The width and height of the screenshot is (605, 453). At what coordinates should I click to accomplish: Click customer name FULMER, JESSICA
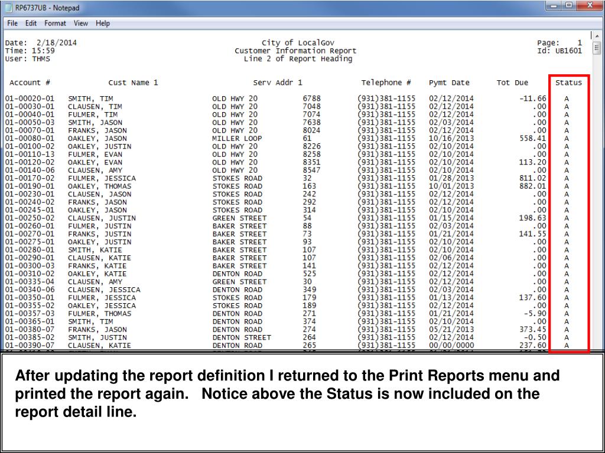[102, 178]
